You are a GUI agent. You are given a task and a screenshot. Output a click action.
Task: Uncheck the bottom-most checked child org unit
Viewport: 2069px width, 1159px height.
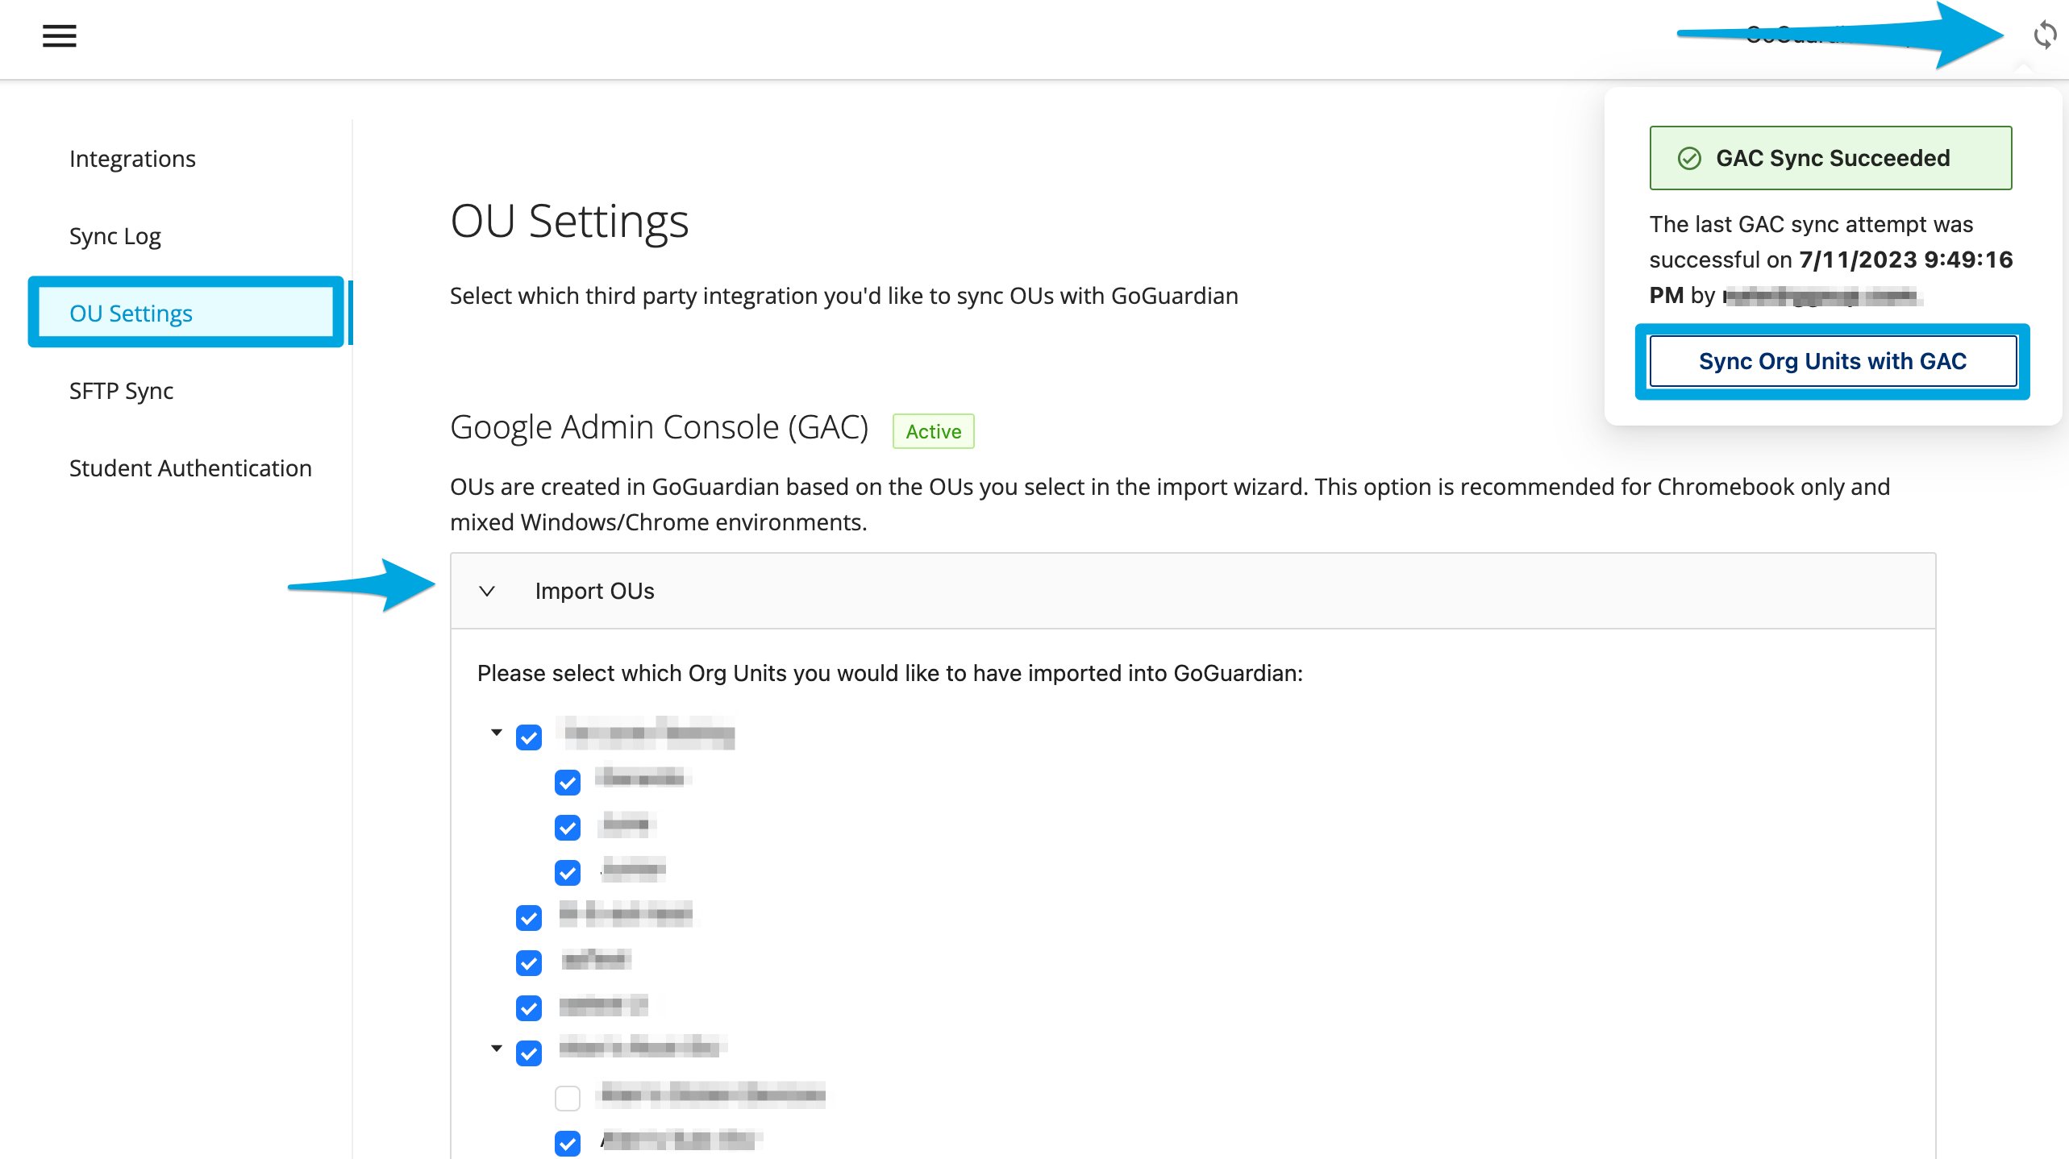(568, 1143)
